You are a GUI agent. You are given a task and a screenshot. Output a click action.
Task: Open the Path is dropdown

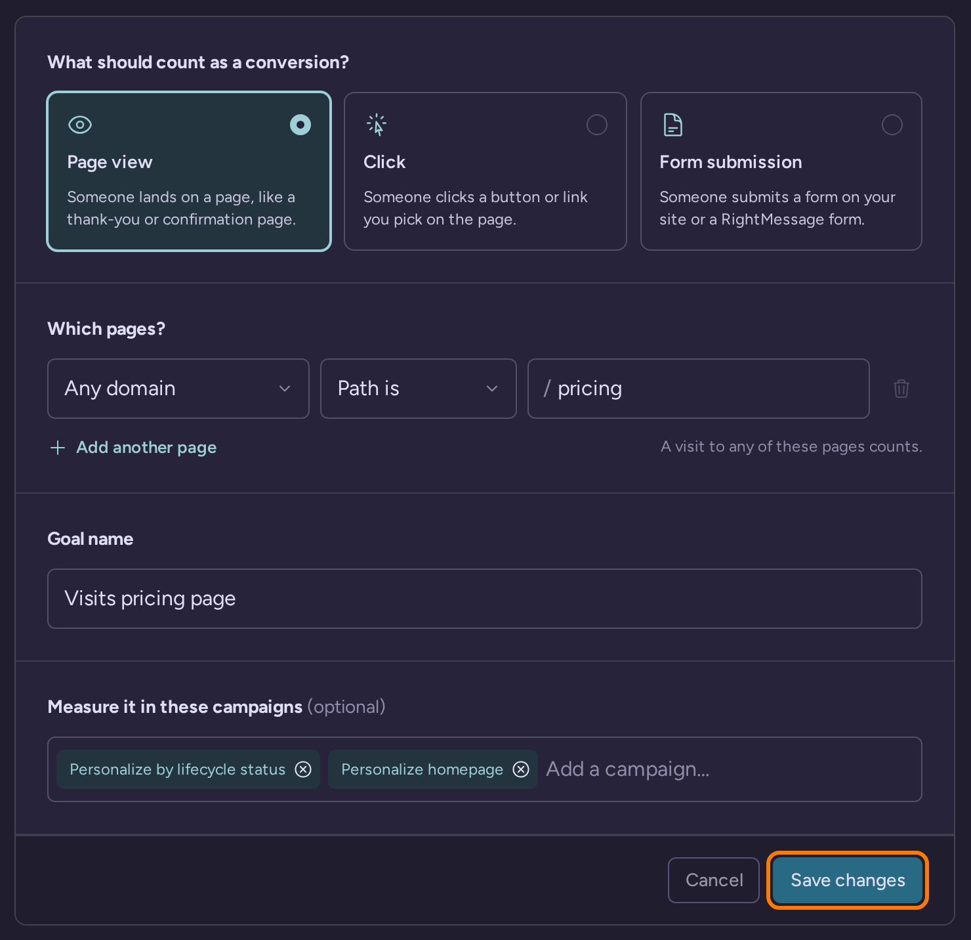click(x=419, y=389)
